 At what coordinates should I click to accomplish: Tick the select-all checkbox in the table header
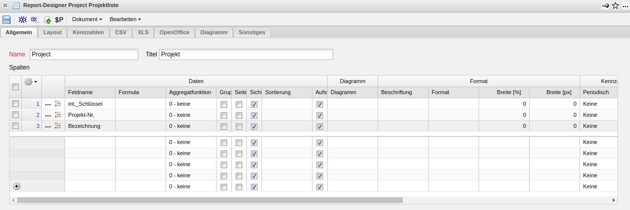point(16,87)
